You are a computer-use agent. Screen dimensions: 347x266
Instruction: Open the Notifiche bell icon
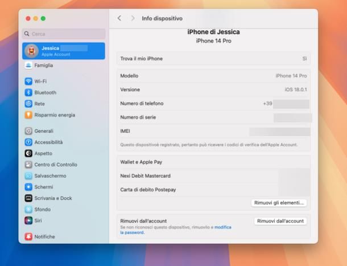pos(28,236)
